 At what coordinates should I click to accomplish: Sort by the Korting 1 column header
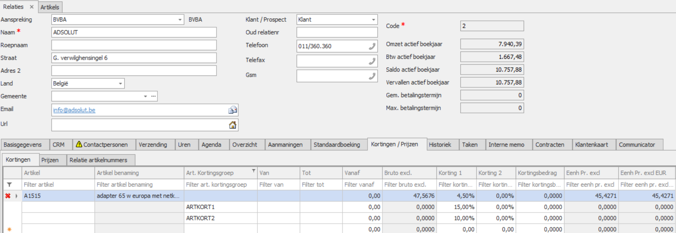click(456, 173)
